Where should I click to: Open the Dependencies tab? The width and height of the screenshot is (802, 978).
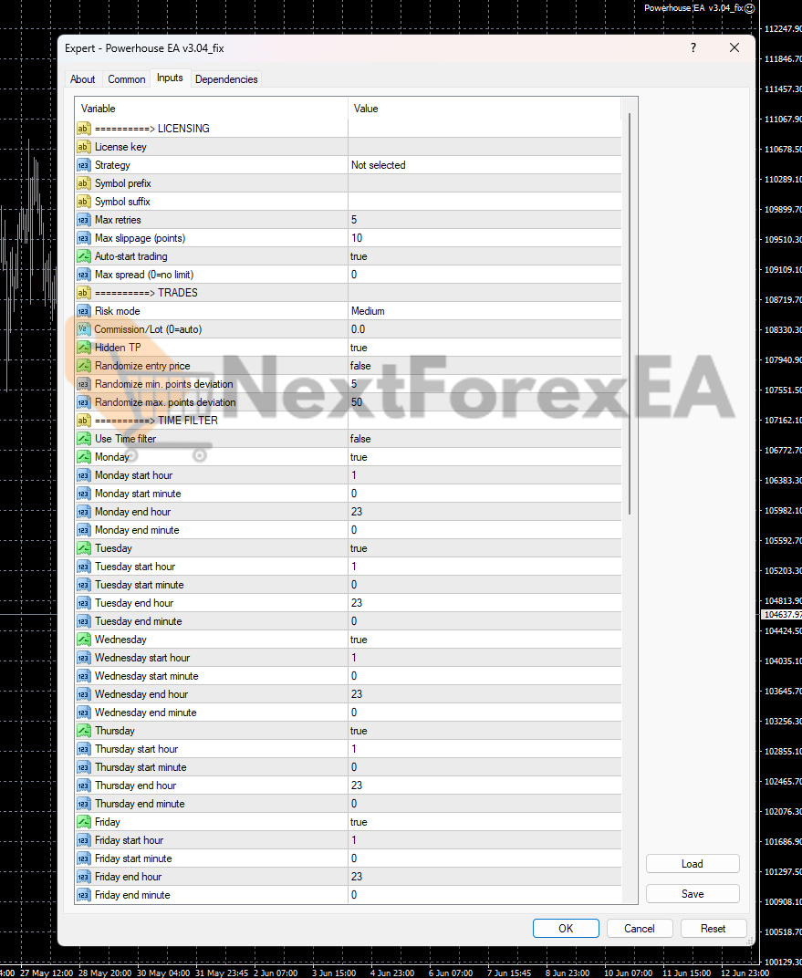pyautogui.click(x=226, y=79)
